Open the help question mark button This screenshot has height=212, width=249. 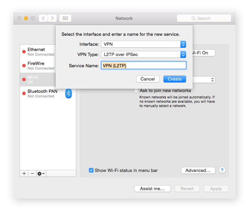pos(222,170)
